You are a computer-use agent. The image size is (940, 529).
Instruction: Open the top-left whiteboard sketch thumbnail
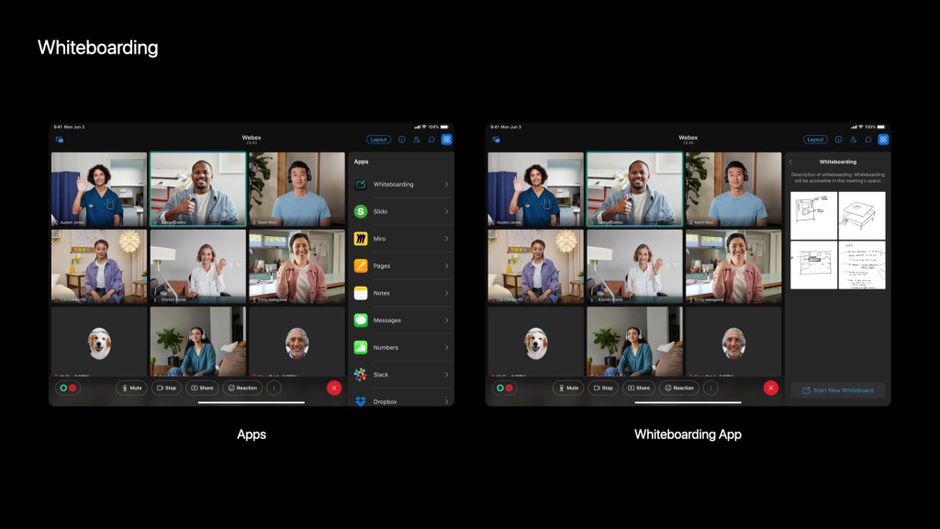click(x=812, y=214)
